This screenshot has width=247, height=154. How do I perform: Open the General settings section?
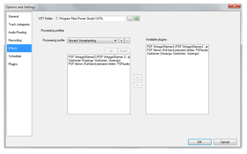(14, 17)
